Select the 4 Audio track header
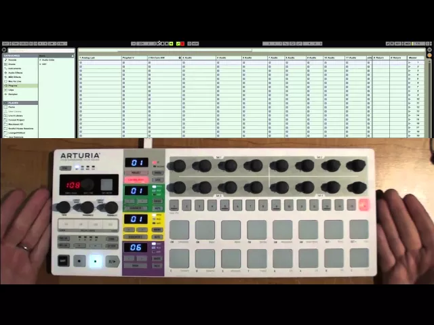434x325 pixels. (x=199, y=58)
